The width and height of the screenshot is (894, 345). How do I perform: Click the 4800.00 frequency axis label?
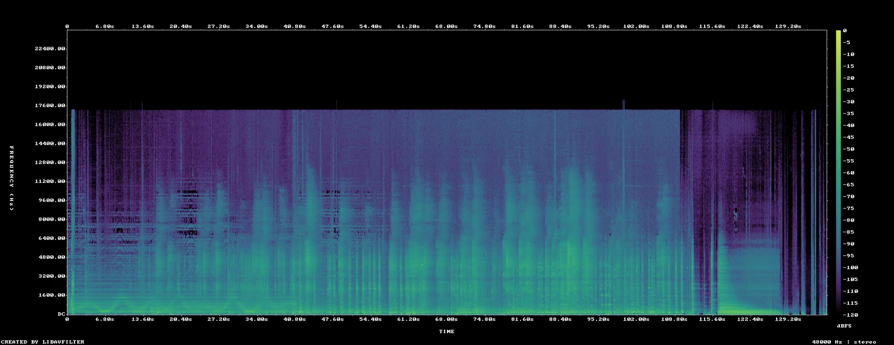pos(52,257)
